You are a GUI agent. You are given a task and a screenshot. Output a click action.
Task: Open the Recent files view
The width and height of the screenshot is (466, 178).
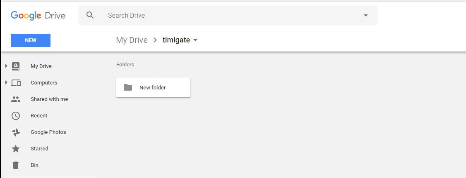click(x=39, y=116)
